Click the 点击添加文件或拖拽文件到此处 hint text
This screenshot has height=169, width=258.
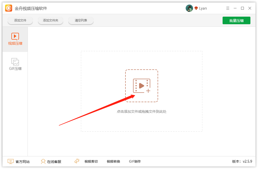[142, 111]
